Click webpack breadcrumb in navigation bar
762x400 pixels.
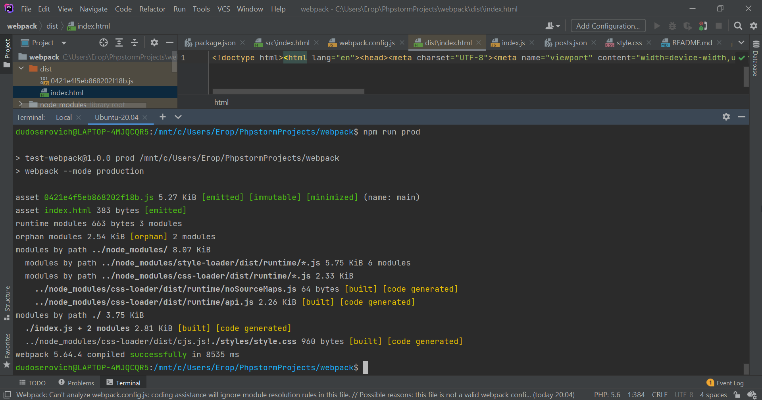click(x=22, y=26)
